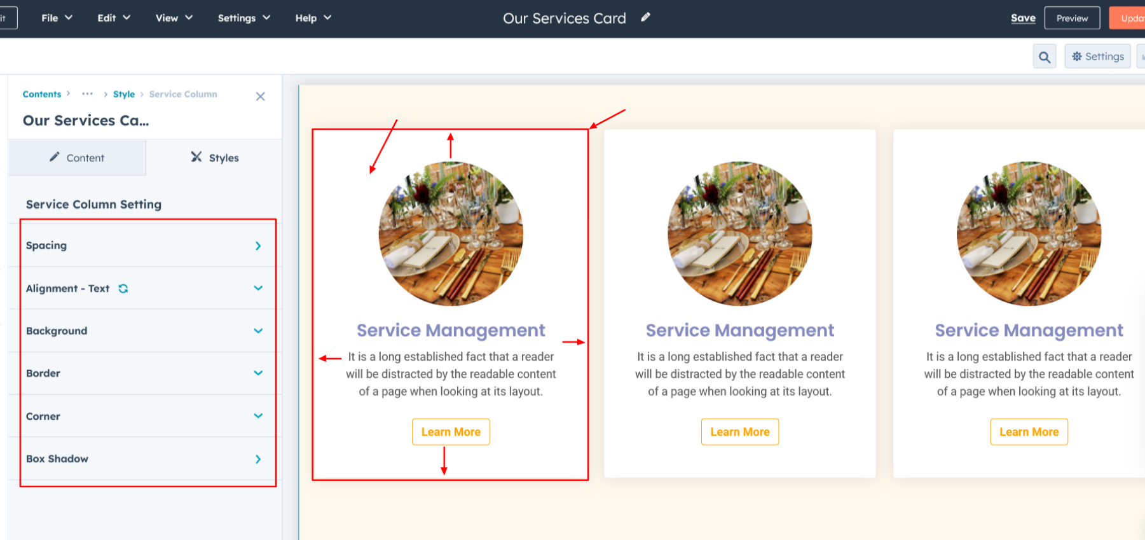Reset Alignment - Text using the refresh icon
The height and width of the screenshot is (540, 1145).
click(123, 288)
